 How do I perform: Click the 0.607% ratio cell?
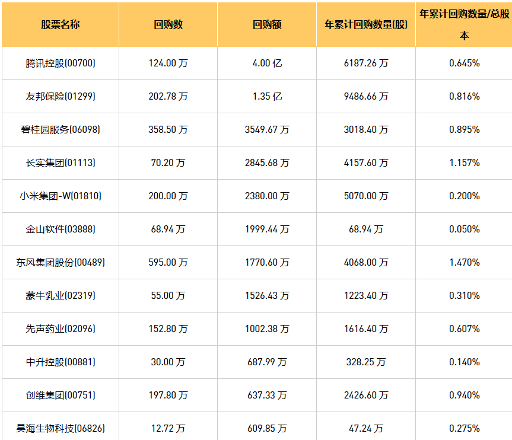click(x=464, y=329)
